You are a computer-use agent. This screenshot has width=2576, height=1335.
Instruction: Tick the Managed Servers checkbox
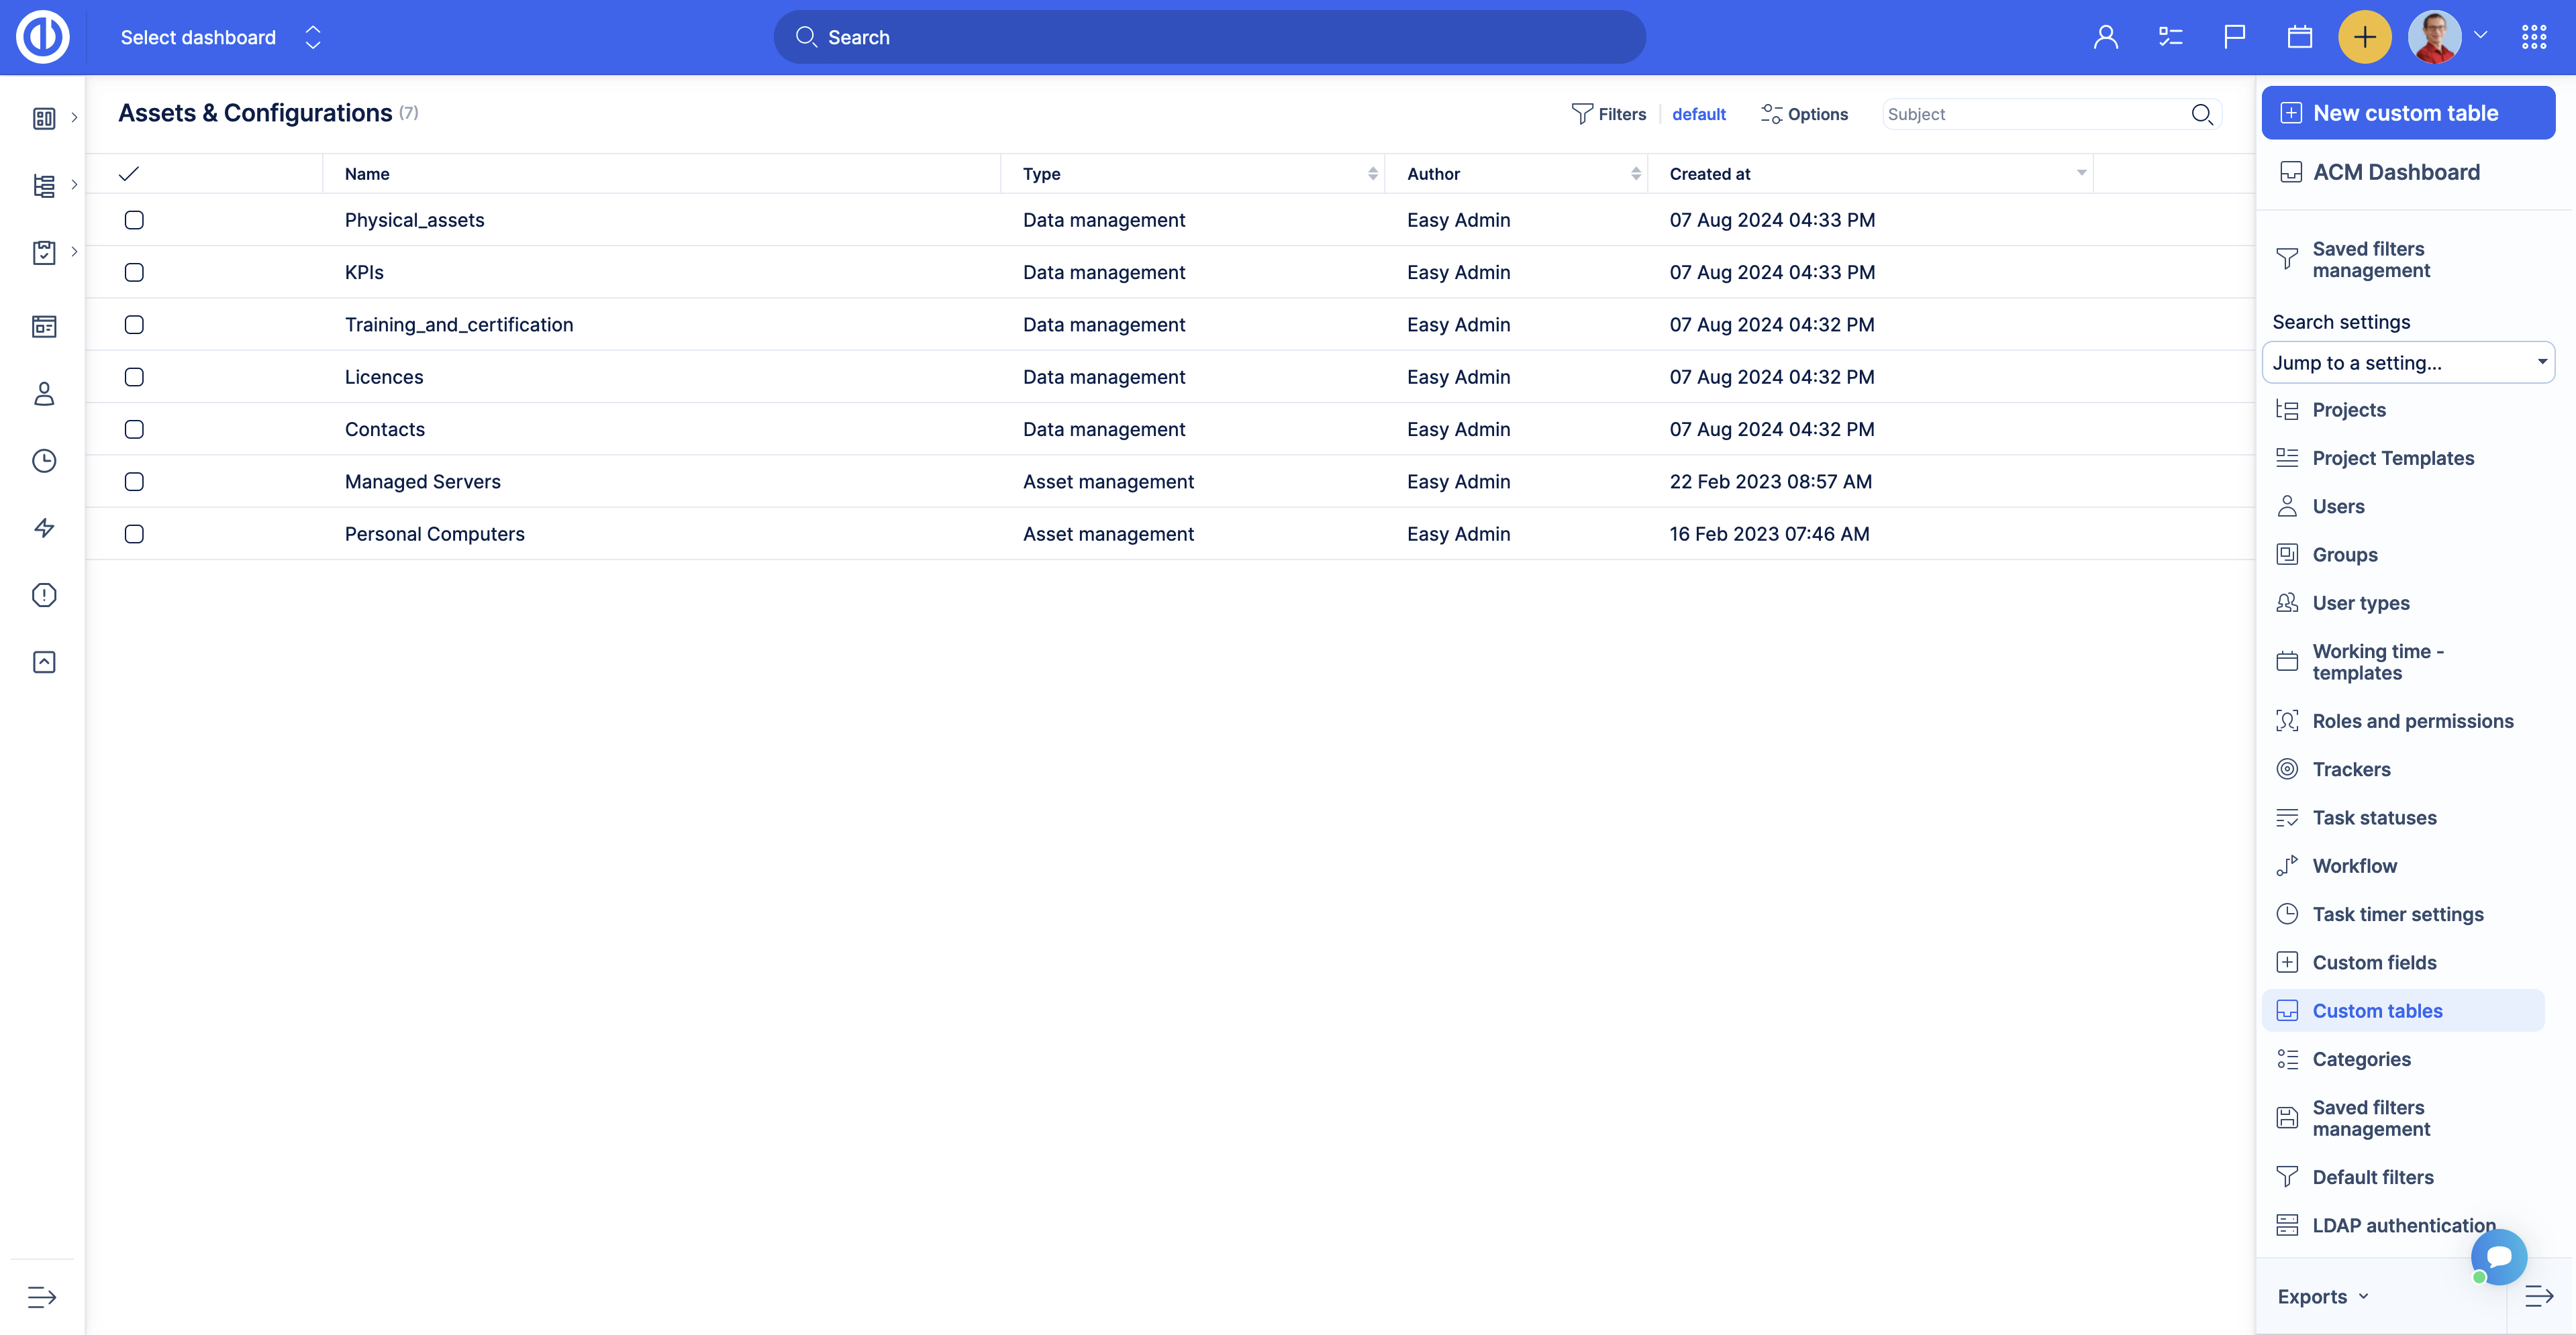134,482
